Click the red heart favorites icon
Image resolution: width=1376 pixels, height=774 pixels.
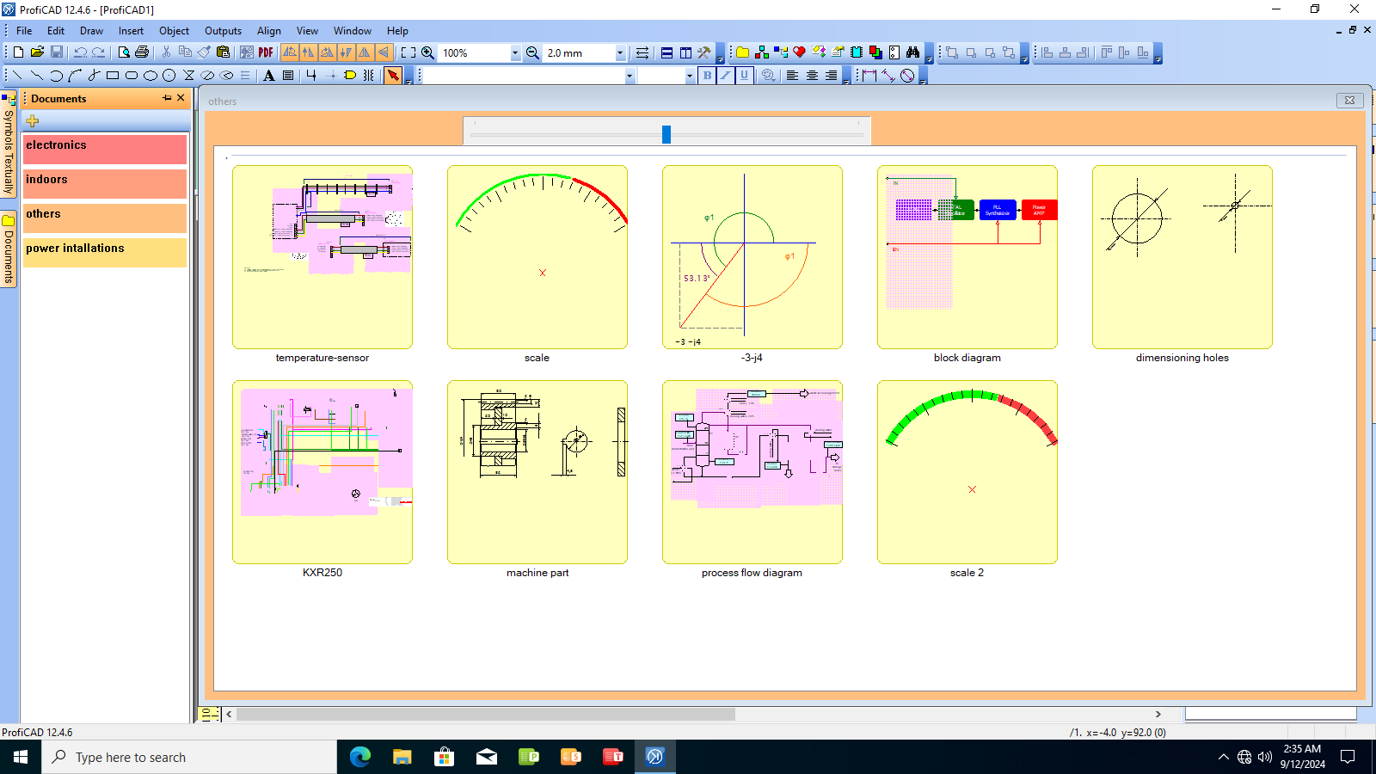800,52
